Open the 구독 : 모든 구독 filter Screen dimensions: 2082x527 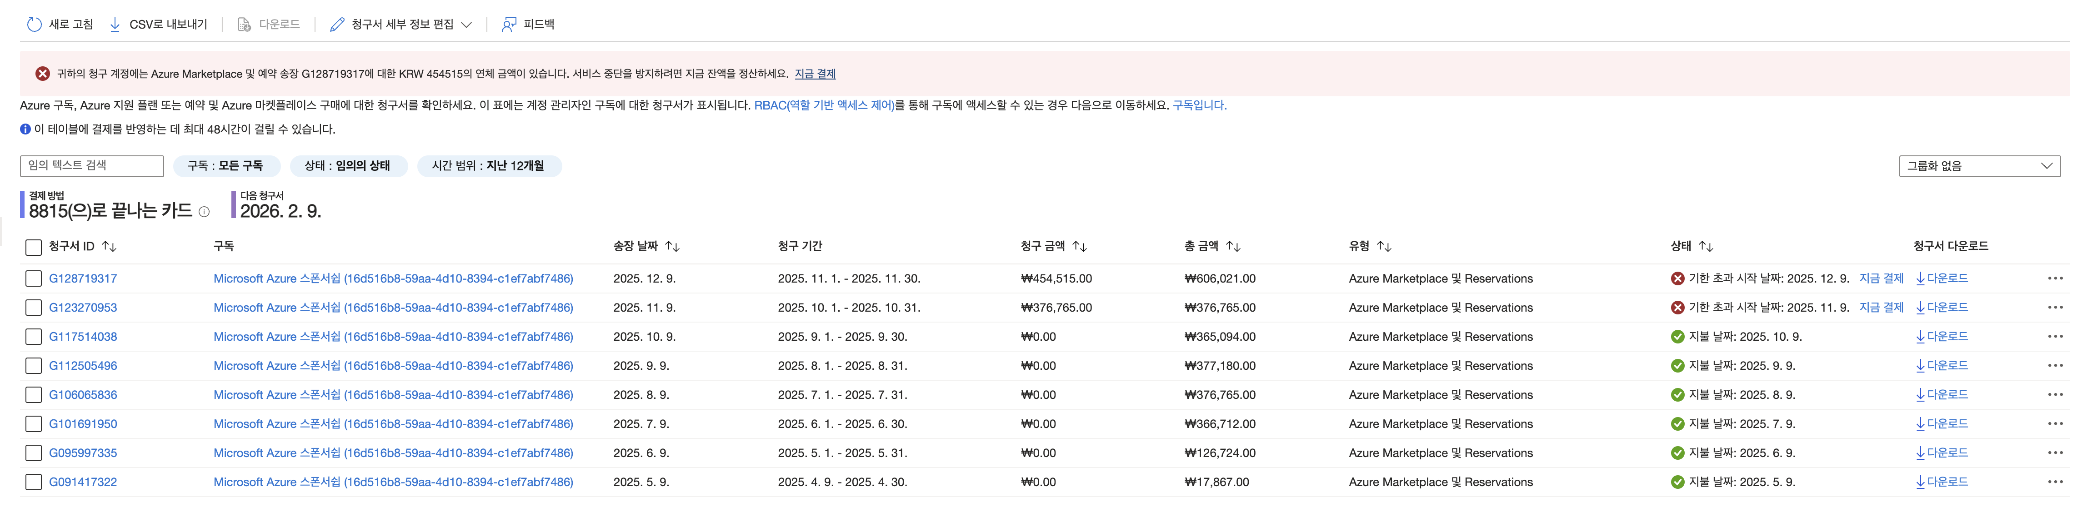coord(226,166)
